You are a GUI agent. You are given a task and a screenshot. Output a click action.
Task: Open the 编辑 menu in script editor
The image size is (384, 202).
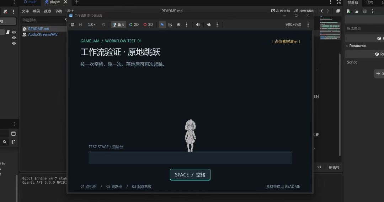tap(37, 11)
